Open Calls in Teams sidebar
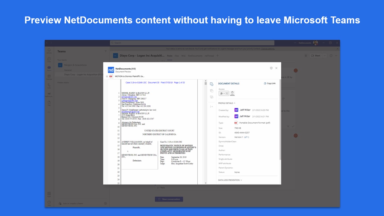The image size is (384, 216). coord(49,85)
